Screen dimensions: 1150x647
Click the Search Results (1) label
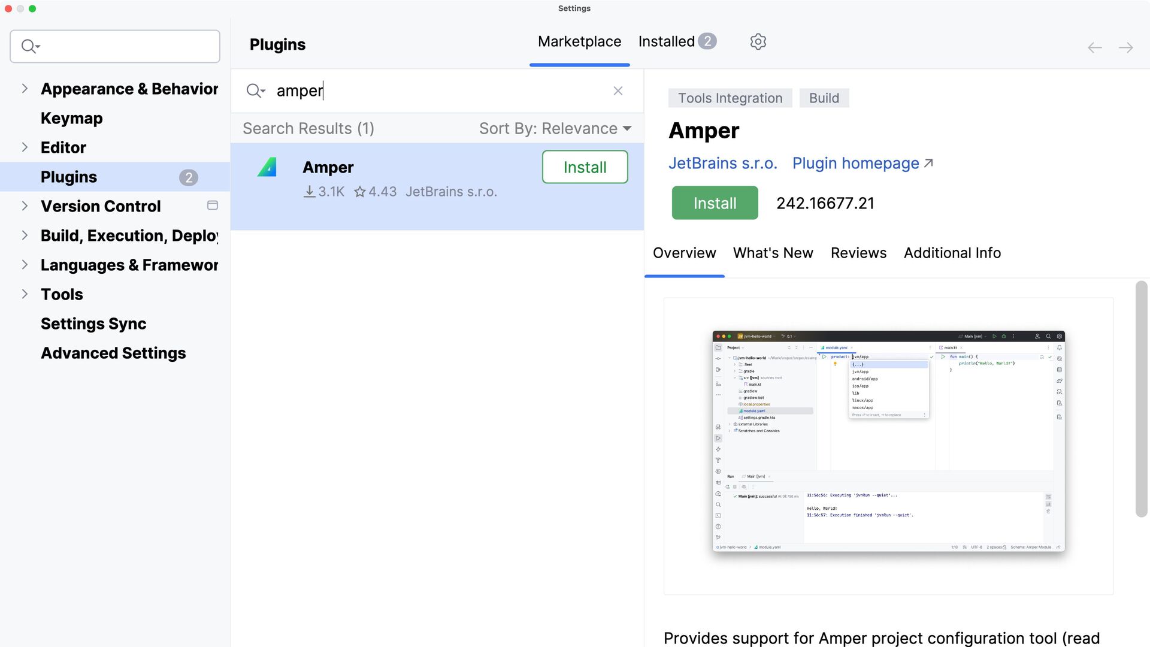(308, 128)
